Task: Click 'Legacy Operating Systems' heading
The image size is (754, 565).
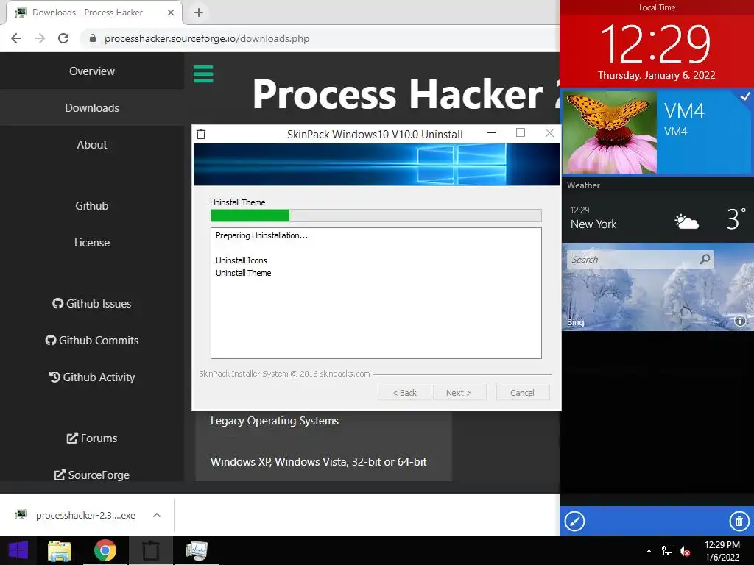Action: click(x=275, y=421)
